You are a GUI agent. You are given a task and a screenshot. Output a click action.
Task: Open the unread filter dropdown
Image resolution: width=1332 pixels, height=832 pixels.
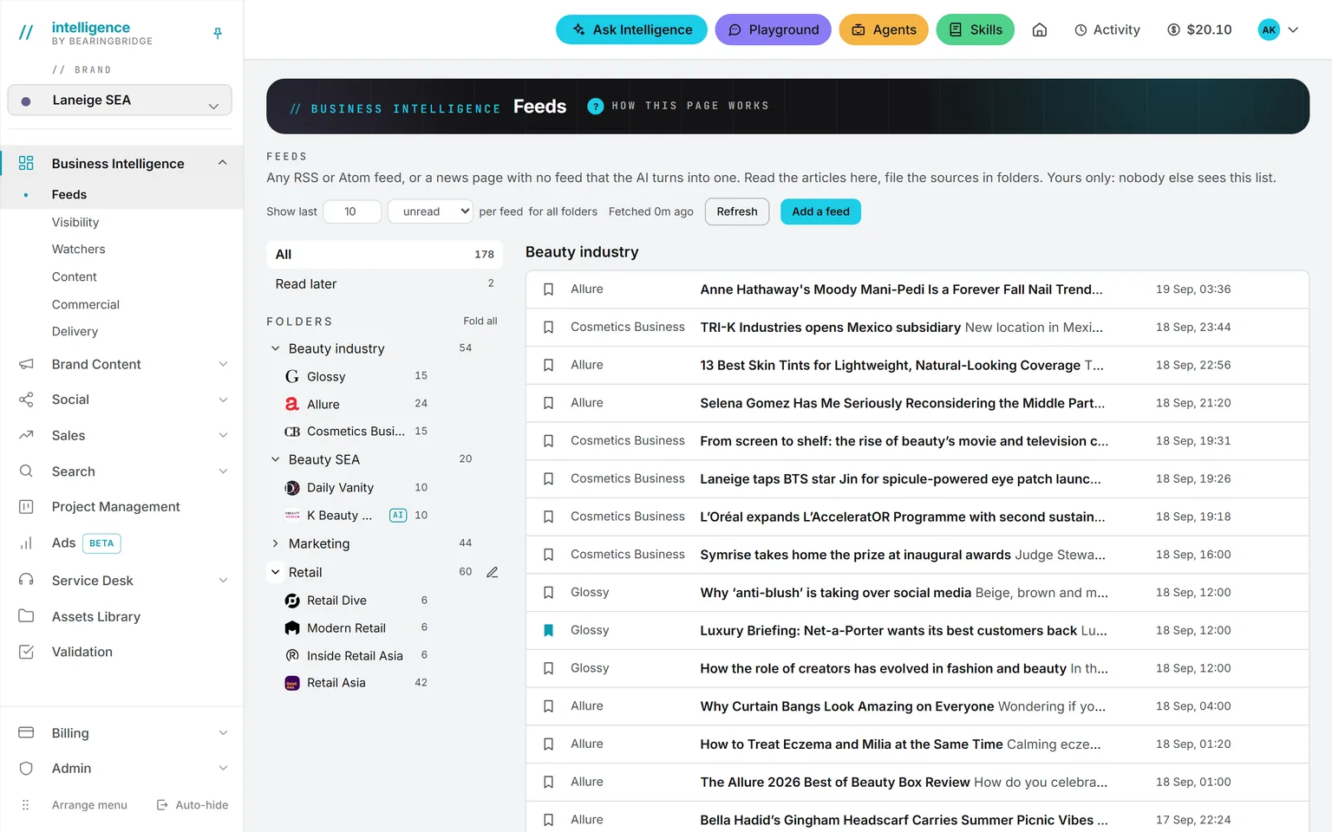coord(430,211)
